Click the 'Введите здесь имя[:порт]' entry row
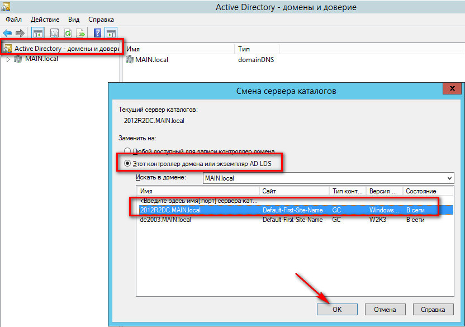This screenshot has height=327, width=465. click(x=199, y=201)
